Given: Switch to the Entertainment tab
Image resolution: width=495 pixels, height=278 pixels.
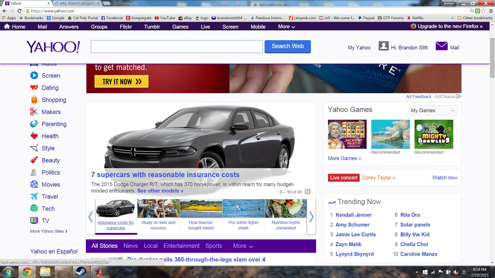Looking at the screenshot, I should point(181,246).
